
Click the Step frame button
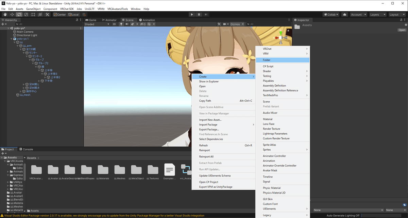pyautogui.click(x=206, y=15)
